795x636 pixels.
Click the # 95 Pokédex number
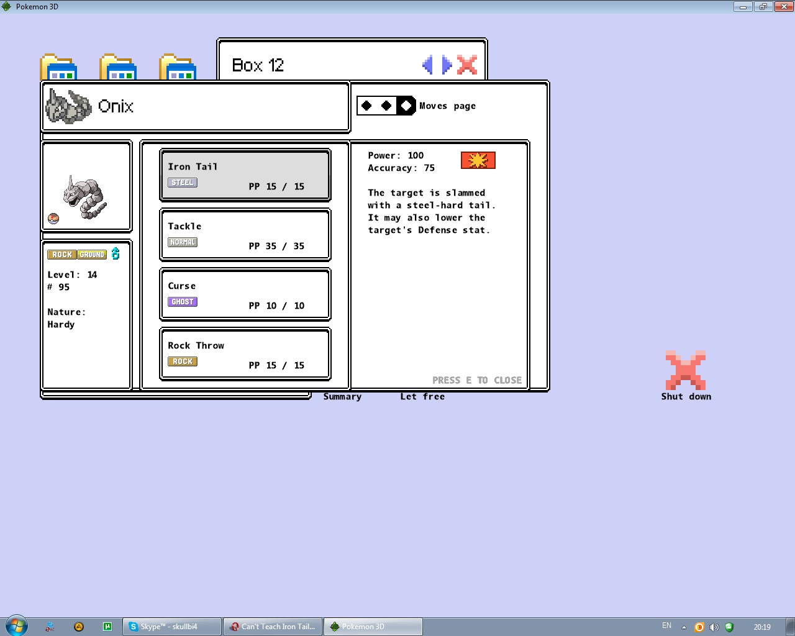click(58, 287)
